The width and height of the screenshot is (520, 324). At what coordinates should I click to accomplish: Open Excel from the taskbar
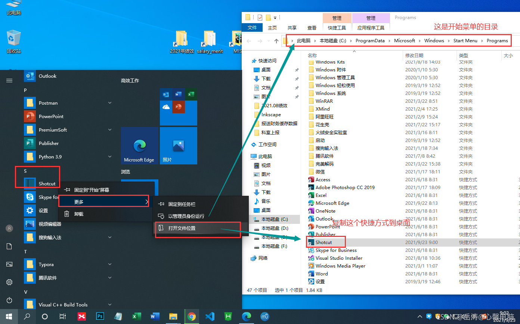(136, 317)
